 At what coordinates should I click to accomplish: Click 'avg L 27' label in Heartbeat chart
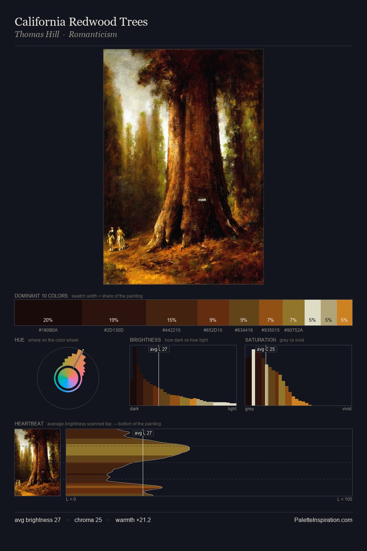[x=143, y=433]
